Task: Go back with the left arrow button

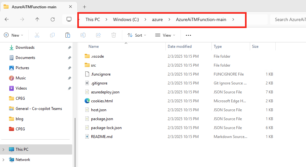Action: click(7, 19)
